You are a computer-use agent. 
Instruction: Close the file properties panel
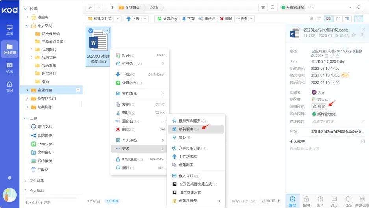363,29
